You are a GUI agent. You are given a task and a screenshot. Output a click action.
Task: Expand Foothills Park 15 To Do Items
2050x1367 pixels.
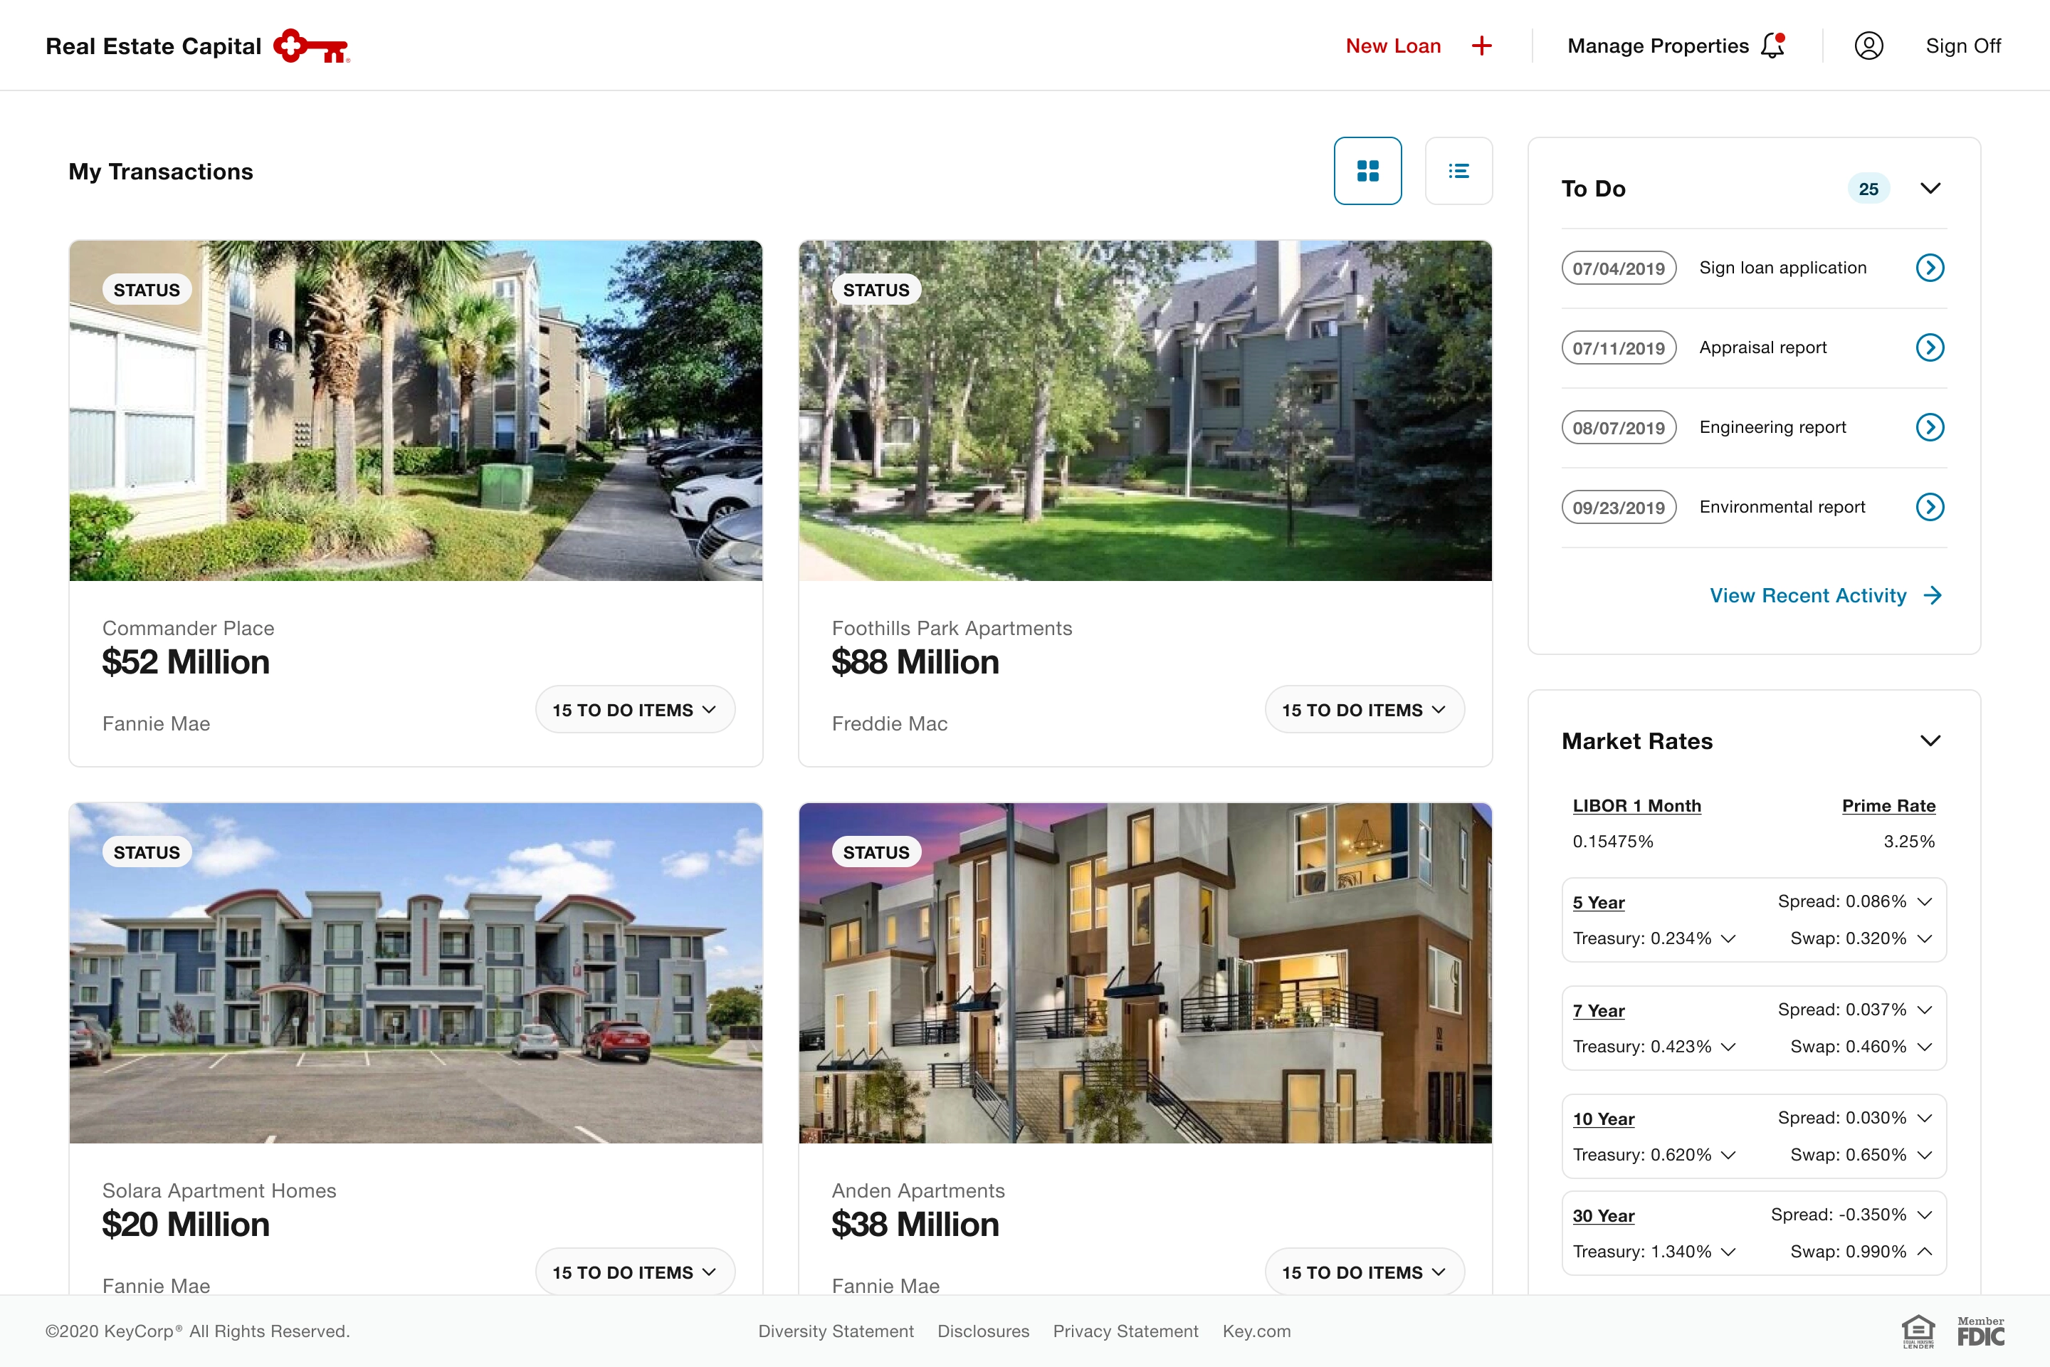[x=1364, y=710]
